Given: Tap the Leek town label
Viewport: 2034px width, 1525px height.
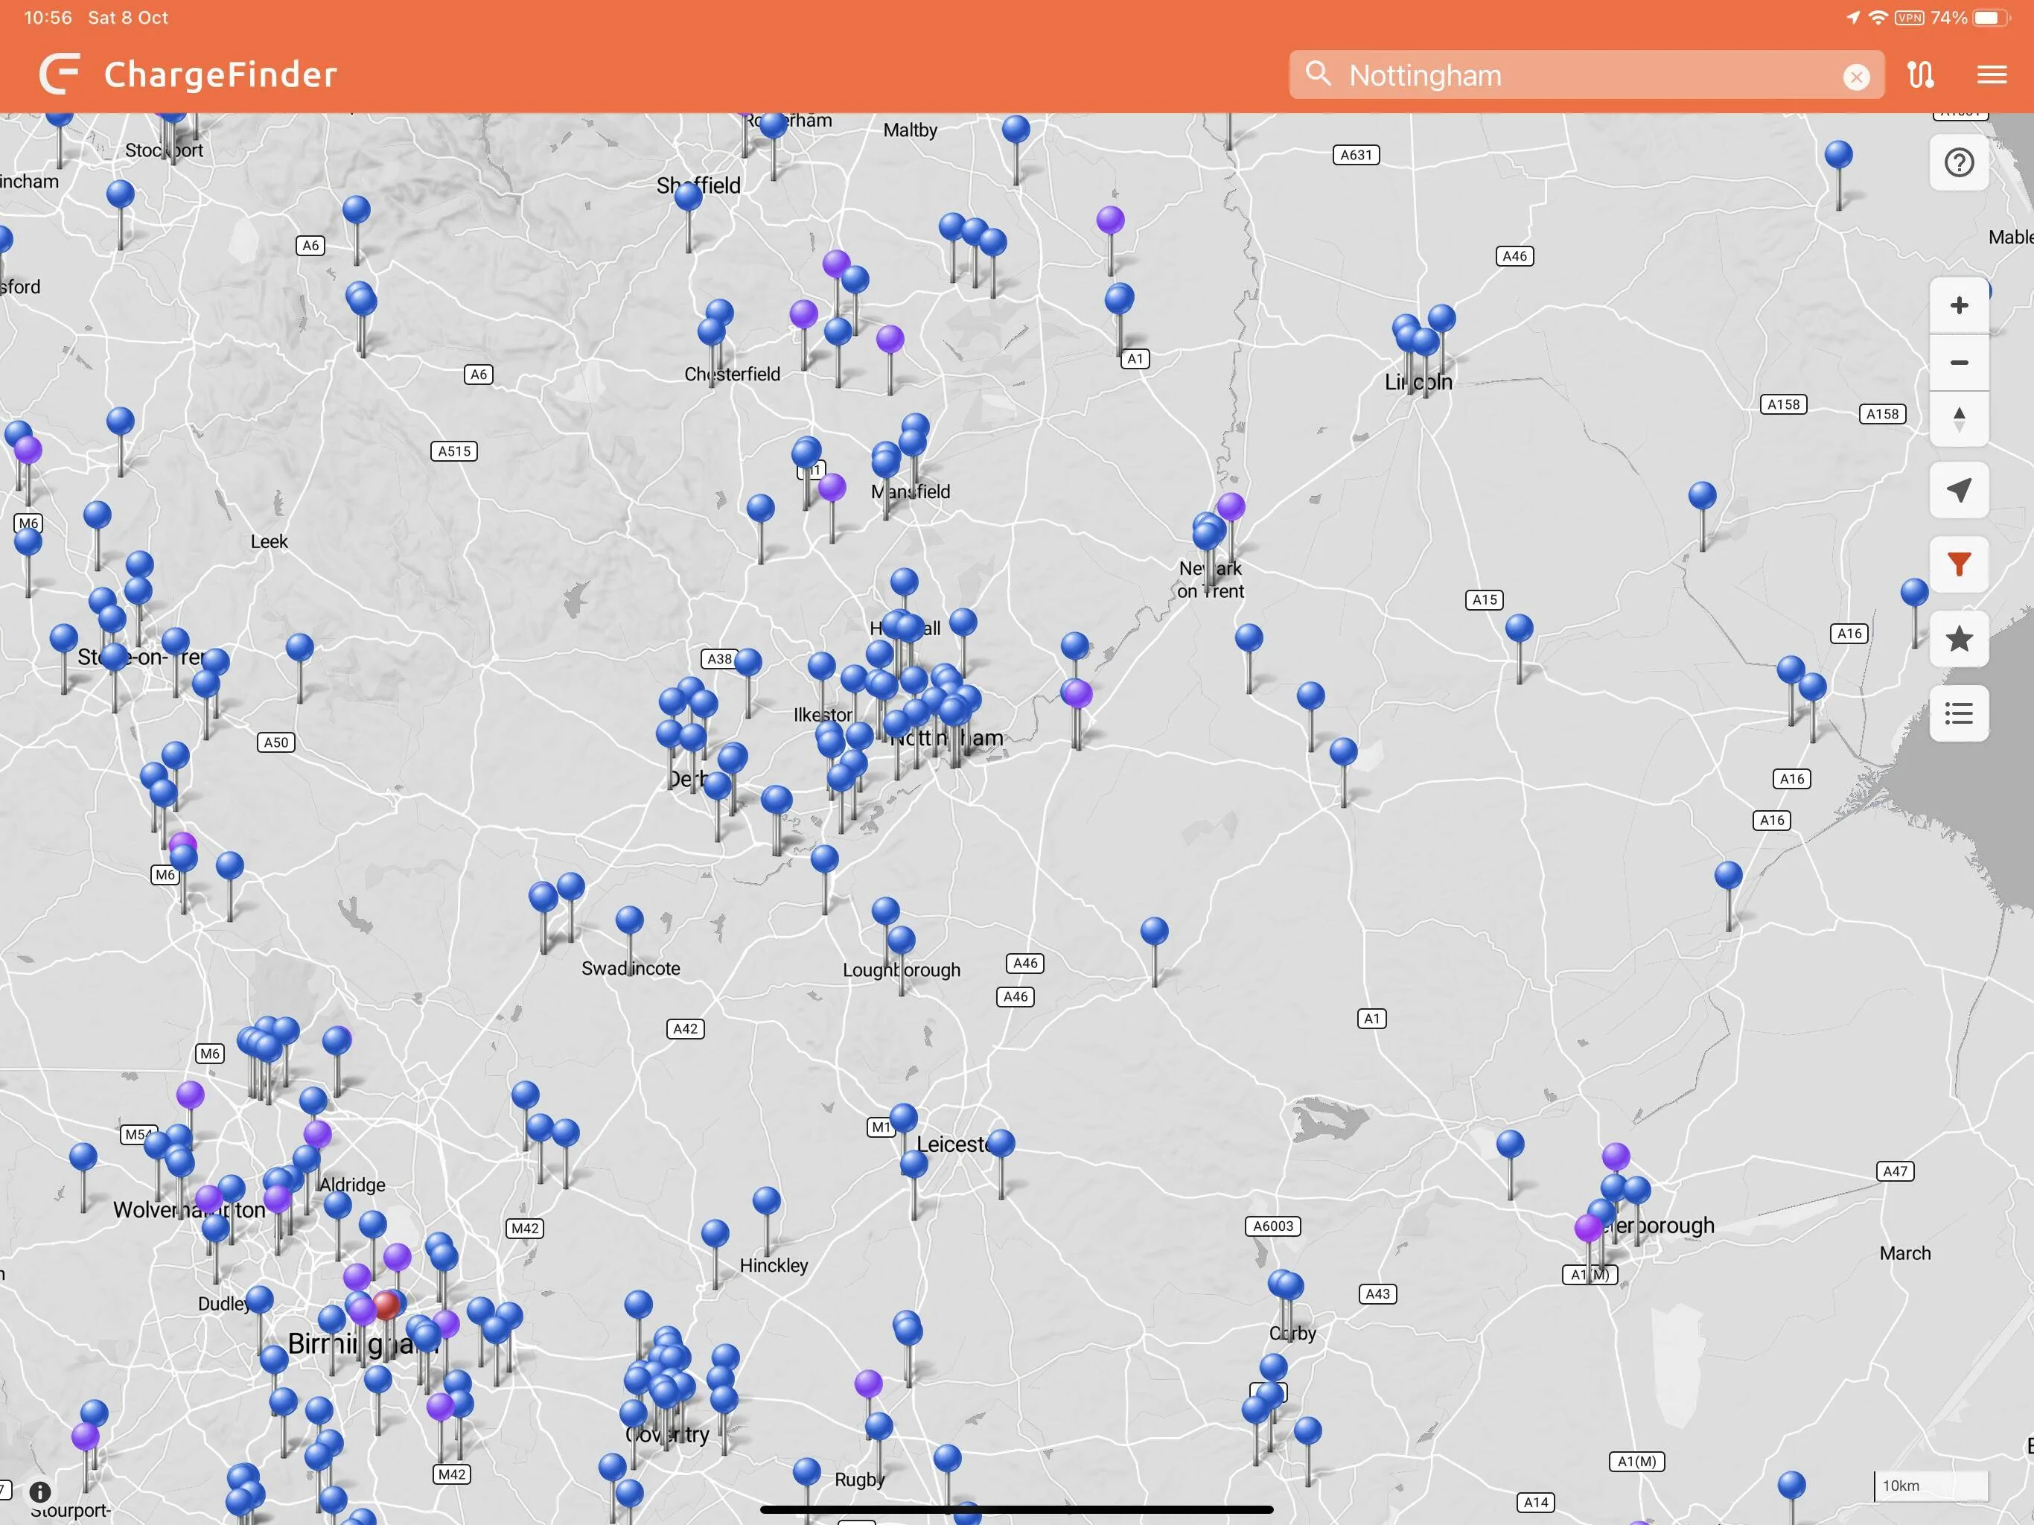Looking at the screenshot, I should click(x=270, y=542).
